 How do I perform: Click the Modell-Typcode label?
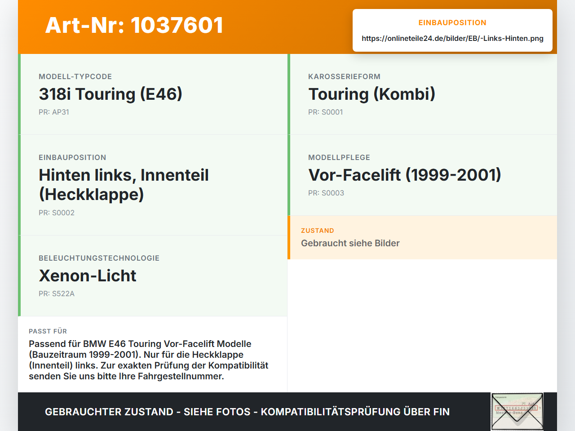click(75, 76)
